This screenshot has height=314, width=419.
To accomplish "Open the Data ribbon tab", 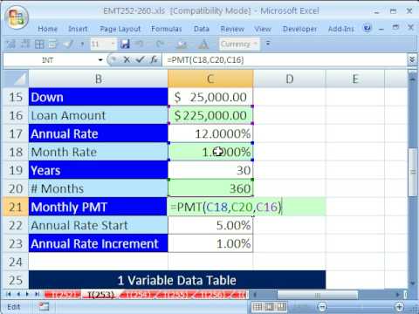I will click(x=202, y=29).
